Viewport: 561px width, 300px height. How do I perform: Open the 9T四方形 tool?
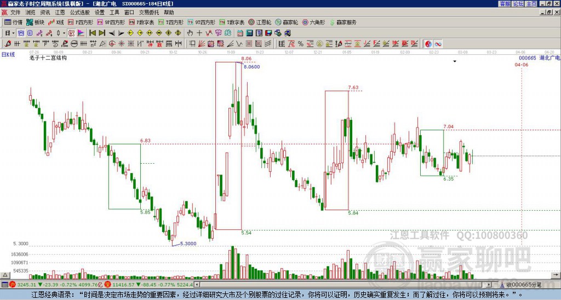(201, 22)
